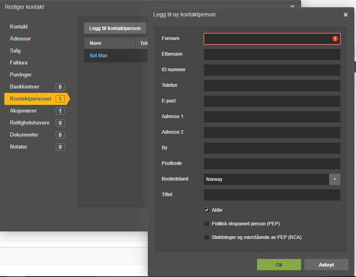Image resolution: width=356 pixels, height=277 pixels.
Task: Click the ID nummer input field
Action: click(272, 70)
